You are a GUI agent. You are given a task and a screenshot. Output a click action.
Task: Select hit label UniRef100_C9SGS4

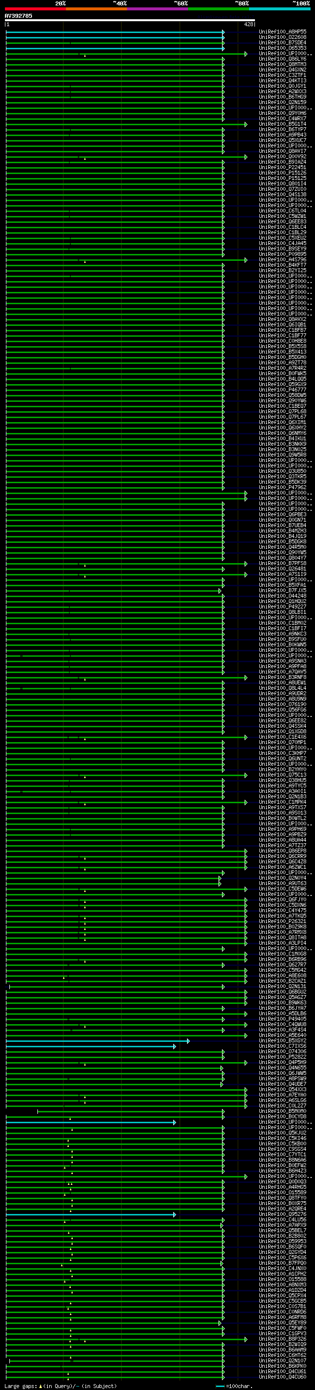click(283, 1149)
